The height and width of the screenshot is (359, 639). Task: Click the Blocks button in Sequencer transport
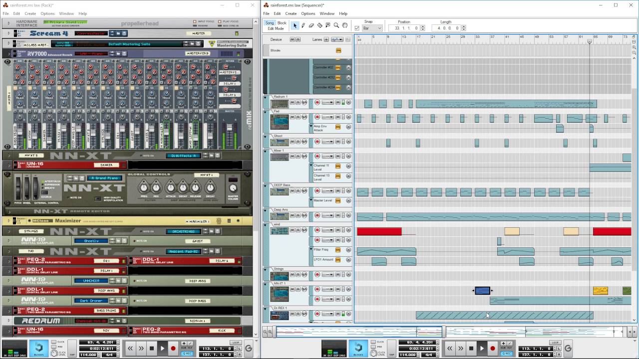(x=358, y=348)
